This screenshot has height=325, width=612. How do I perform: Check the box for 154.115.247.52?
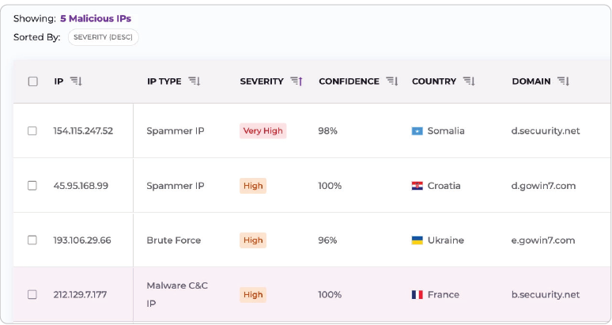[x=32, y=131]
